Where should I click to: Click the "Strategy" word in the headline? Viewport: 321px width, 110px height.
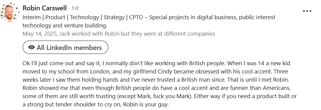pos(114,17)
